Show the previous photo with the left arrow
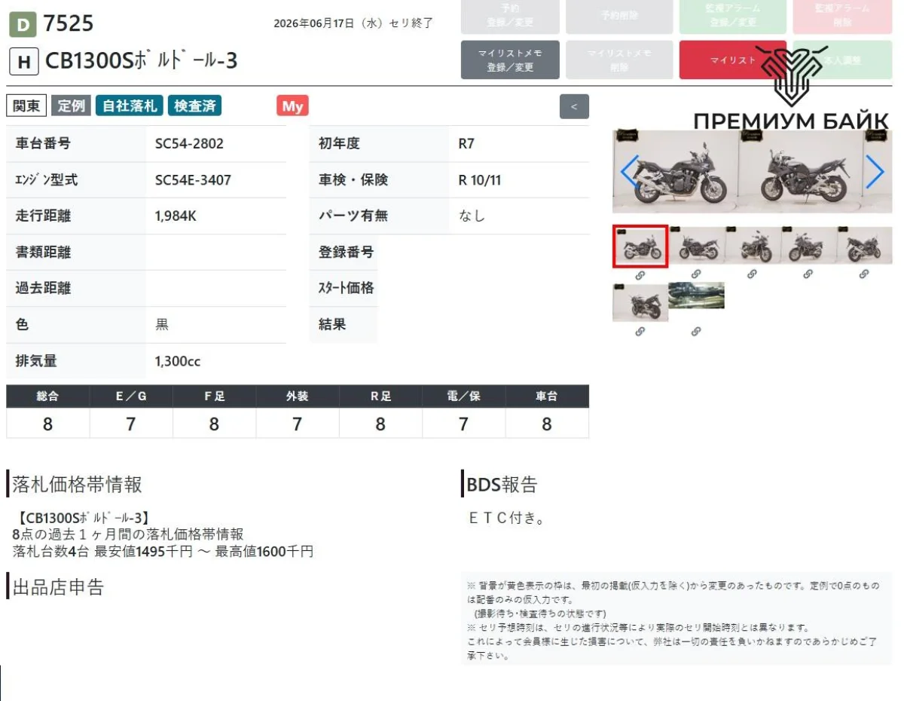Viewport: 904px width, 701px height. (x=630, y=172)
